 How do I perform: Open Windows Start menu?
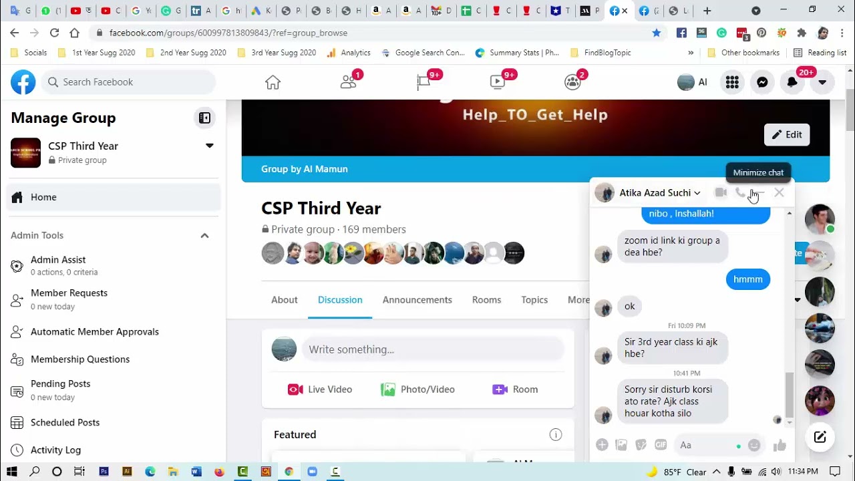pos(11,472)
